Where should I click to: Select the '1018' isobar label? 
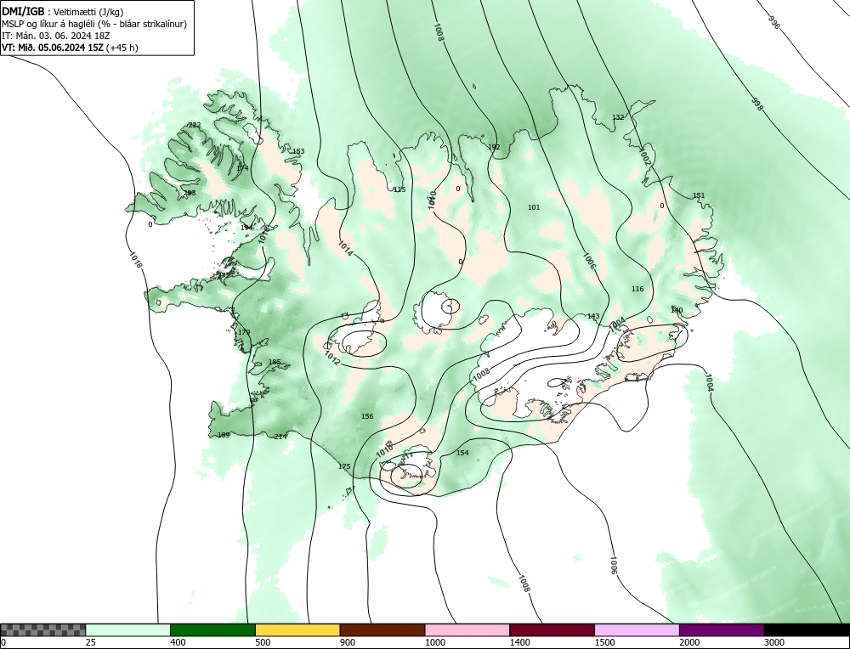(x=136, y=258)
